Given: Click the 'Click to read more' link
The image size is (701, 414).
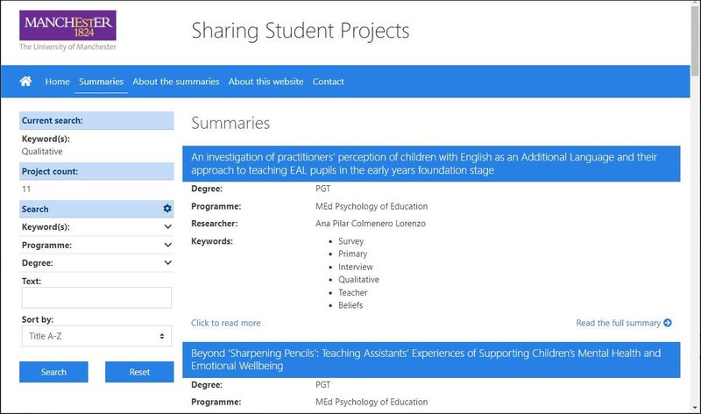Looking at the screenshot, I should pos(226,323).
